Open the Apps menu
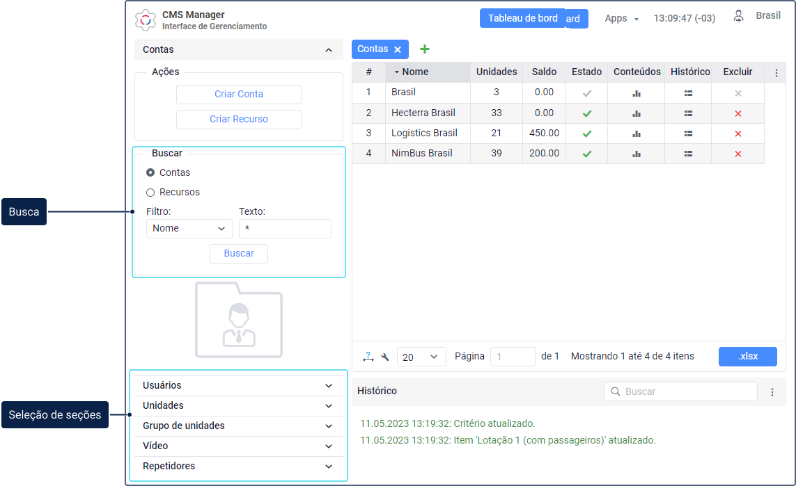Image resolution: width=796 pixels, height=486 pixels. 621,19
